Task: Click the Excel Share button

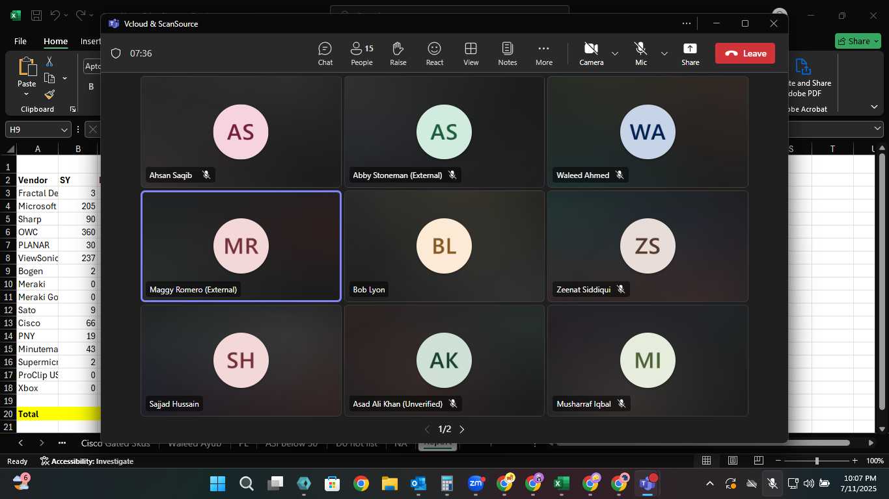Action: (858, 41)
